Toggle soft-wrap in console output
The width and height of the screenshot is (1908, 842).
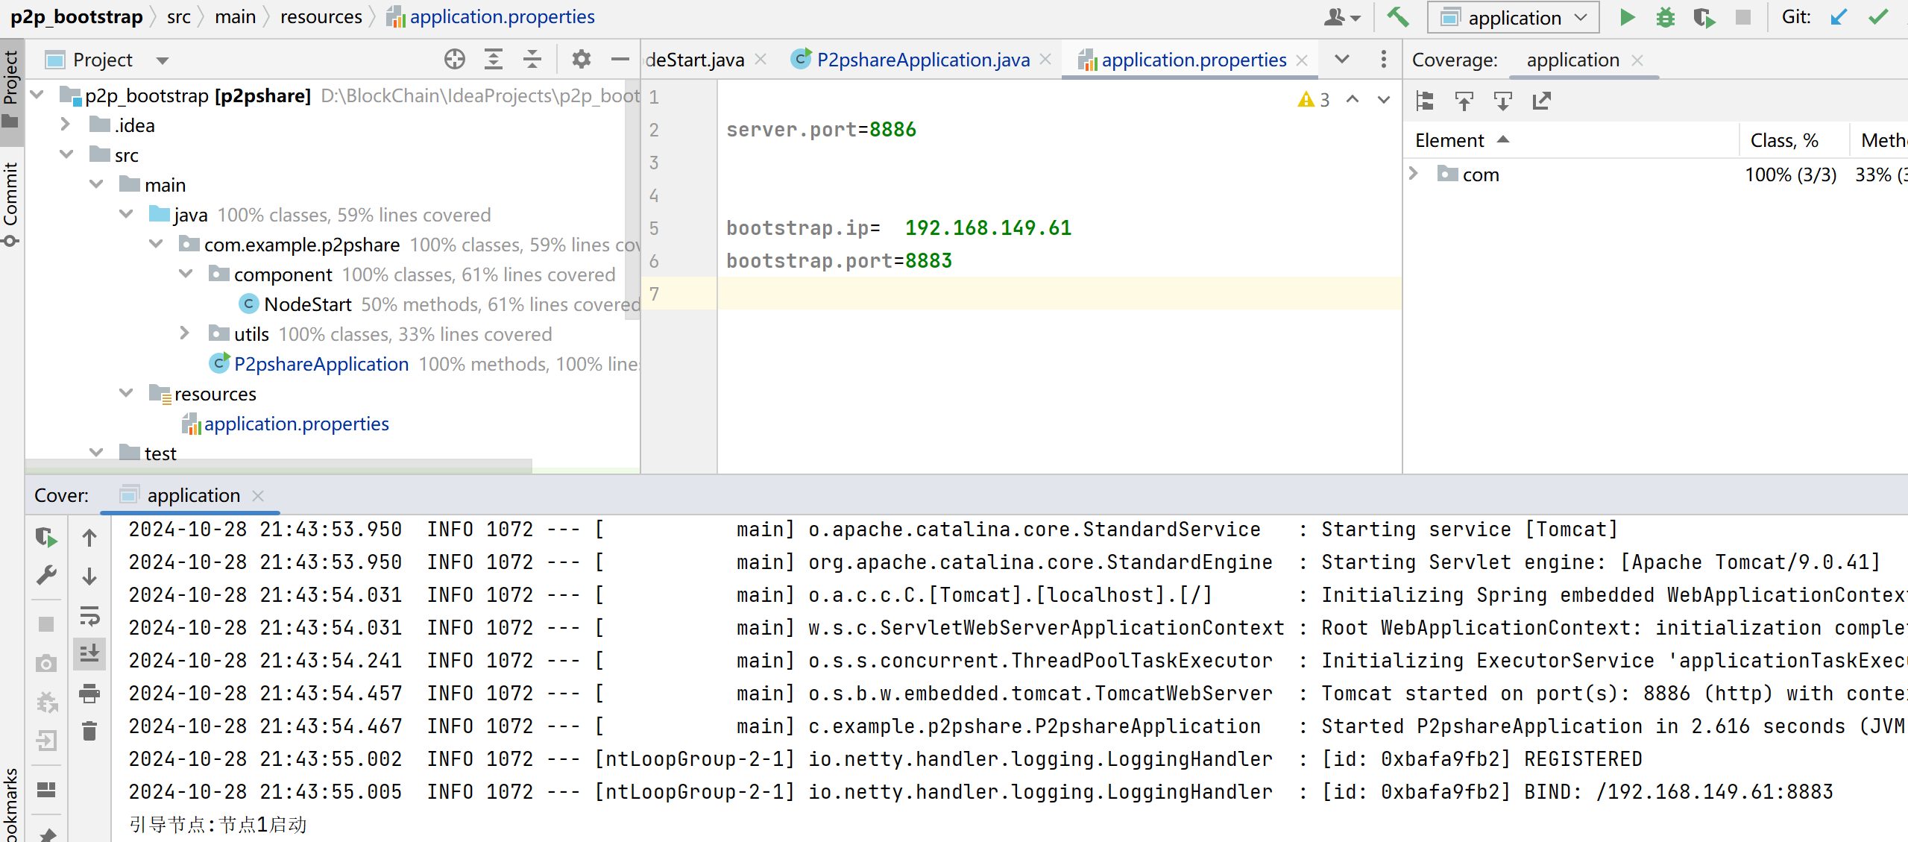pos(89,616)
